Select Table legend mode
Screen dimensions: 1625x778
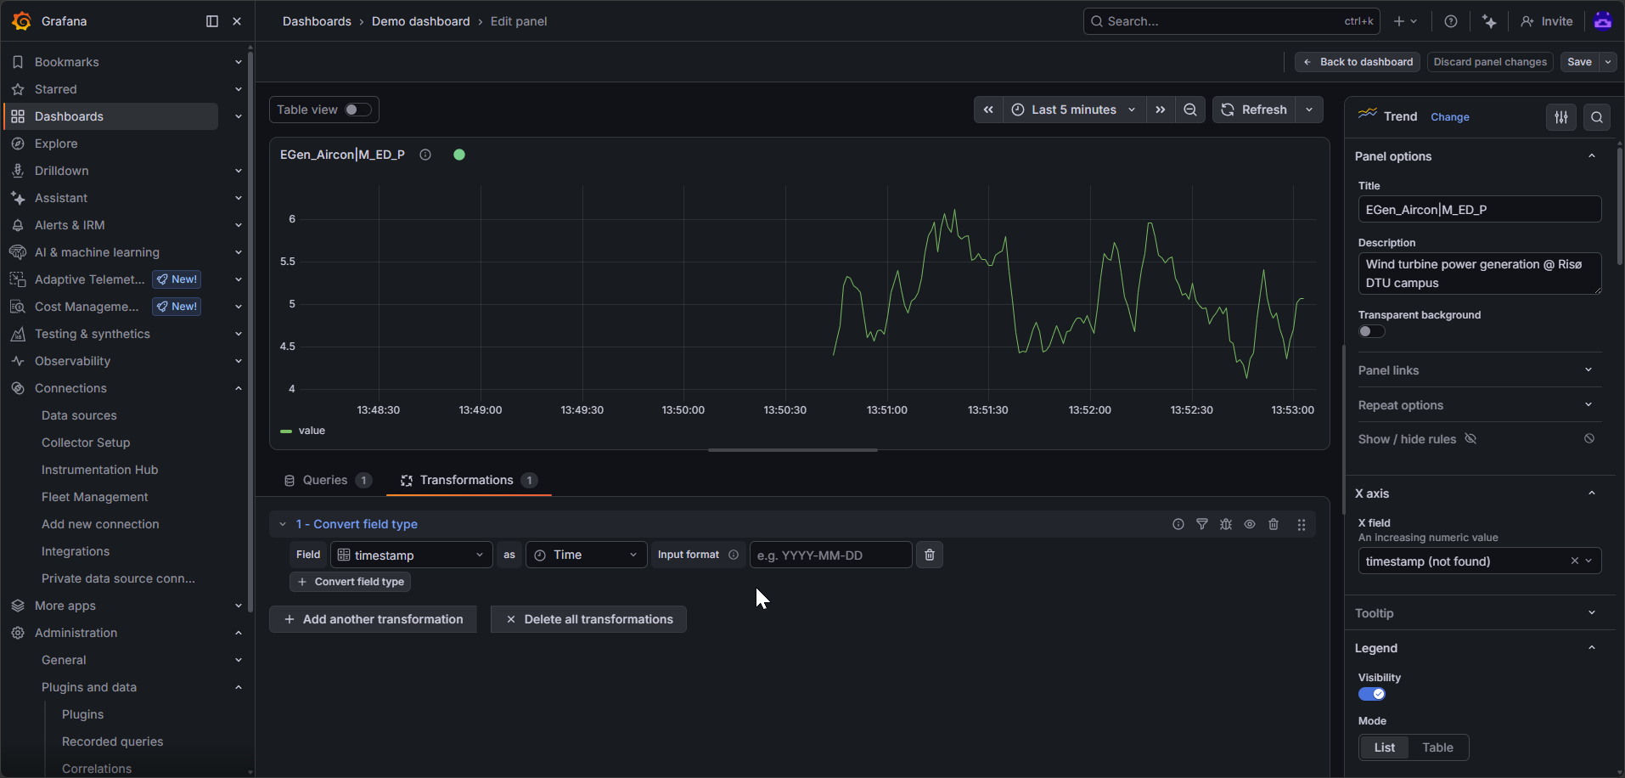[x=1437, y=747]
